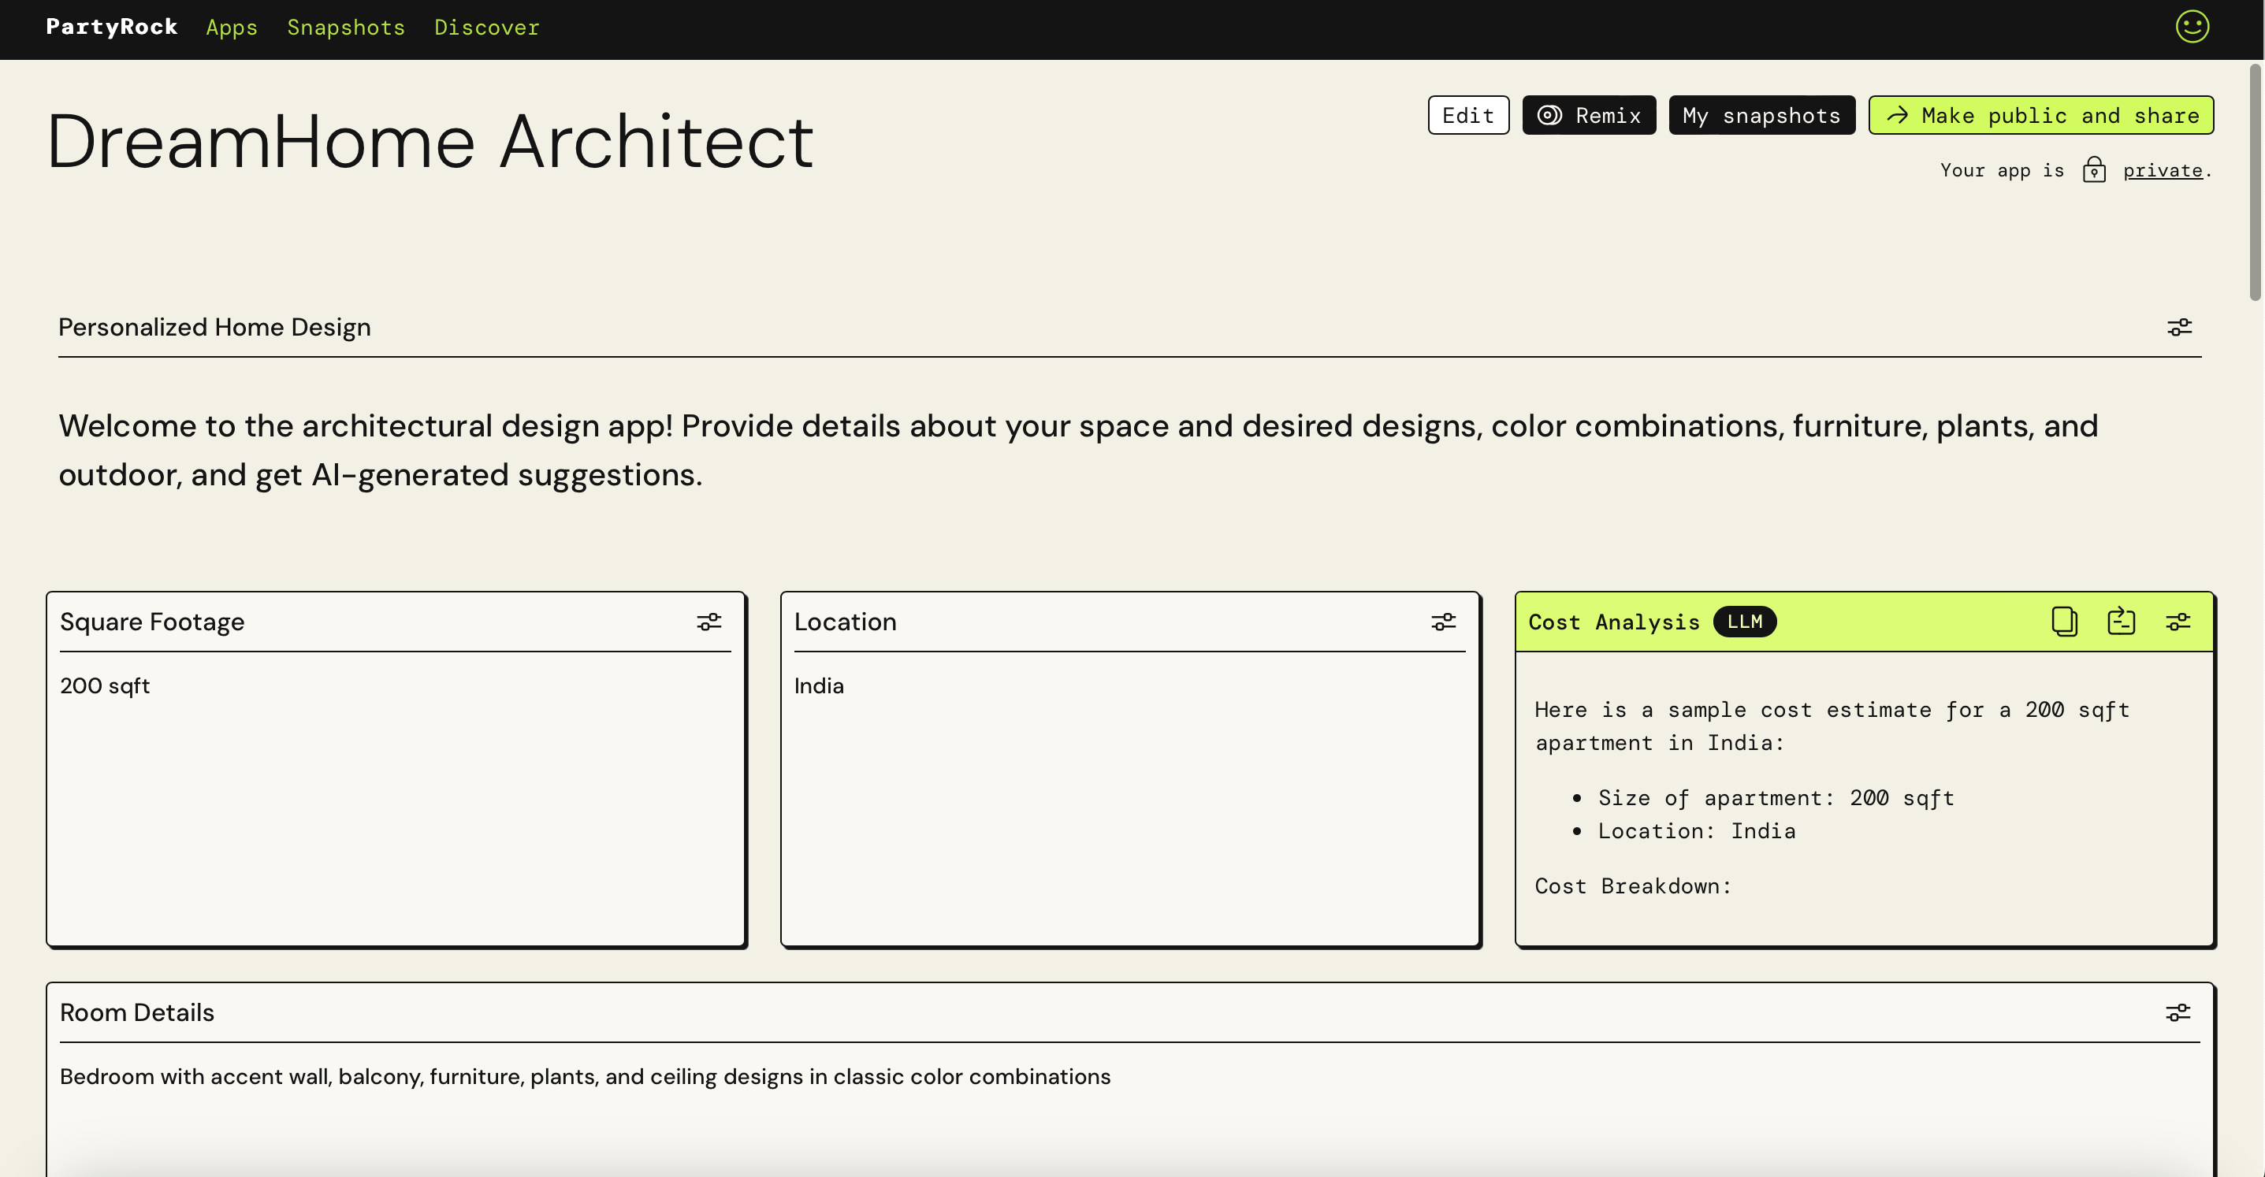Screen dimensions: 2265x1177
Task: Click the PartyRock logo
Action: pos(112,26)
